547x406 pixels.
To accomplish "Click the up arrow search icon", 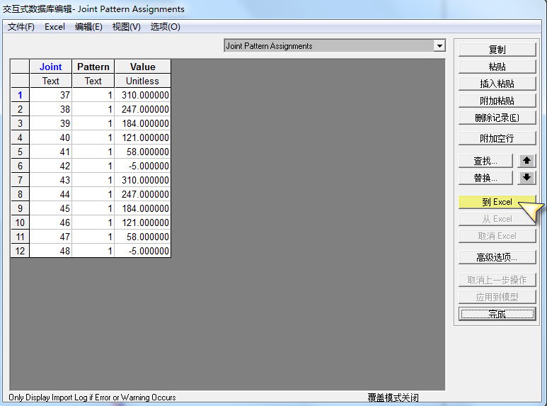I will pyautogui.click(x=526, y=161).
